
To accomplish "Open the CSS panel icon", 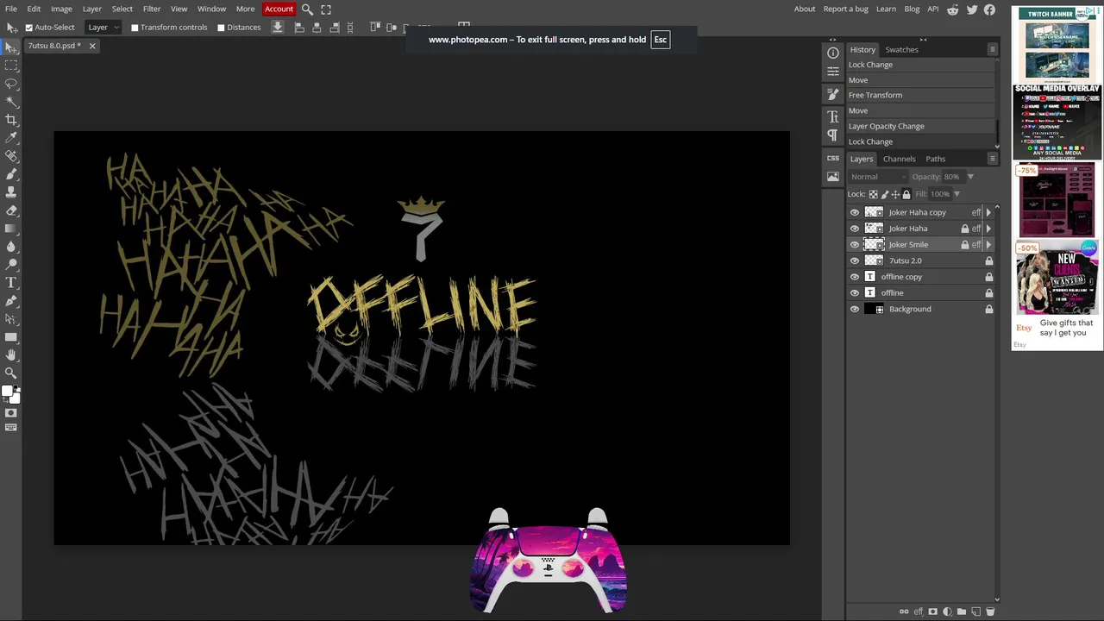I will tap(833, 158).
